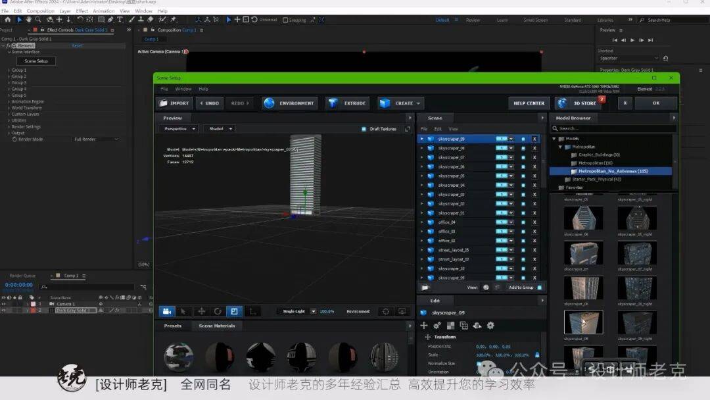The height and width of the screenshot is (400, 710).
Task: Open the Edit menu in Scene panel
Action: tap(438, 129)
